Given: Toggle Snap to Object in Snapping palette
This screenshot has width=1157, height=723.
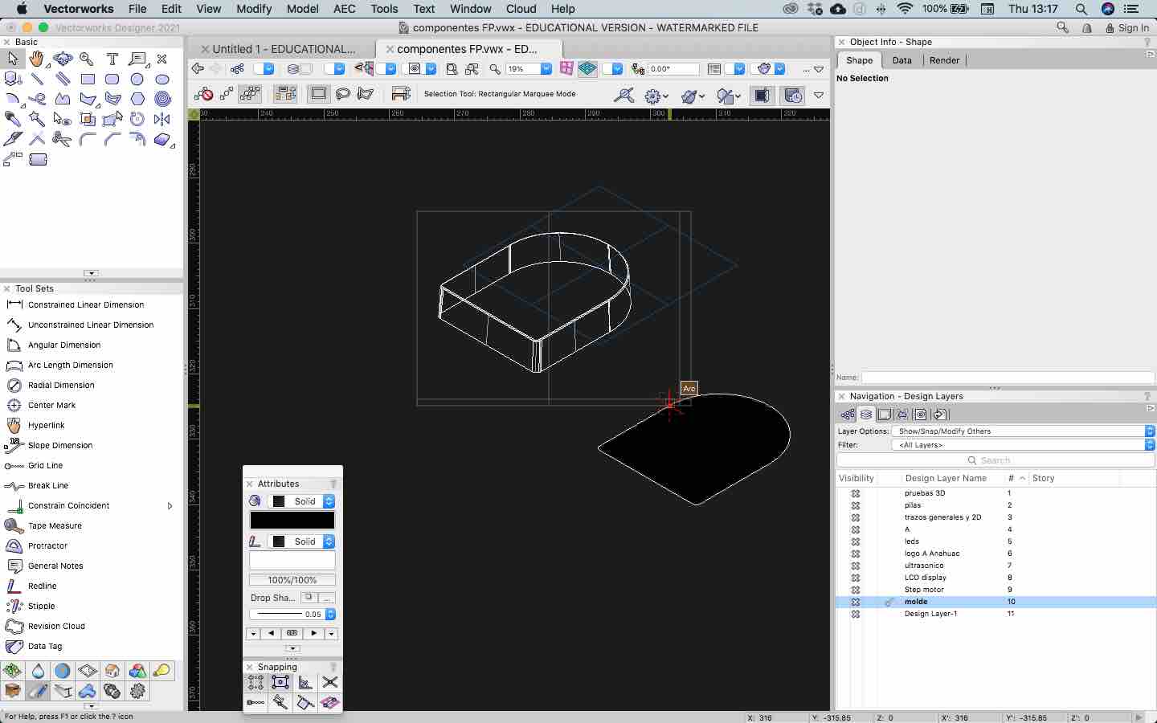Looking at the screenshot, I should coord(280,682).
